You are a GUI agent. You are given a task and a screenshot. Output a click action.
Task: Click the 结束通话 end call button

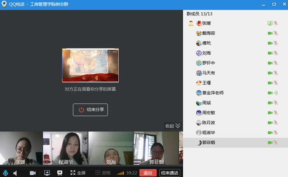(170, 173)
